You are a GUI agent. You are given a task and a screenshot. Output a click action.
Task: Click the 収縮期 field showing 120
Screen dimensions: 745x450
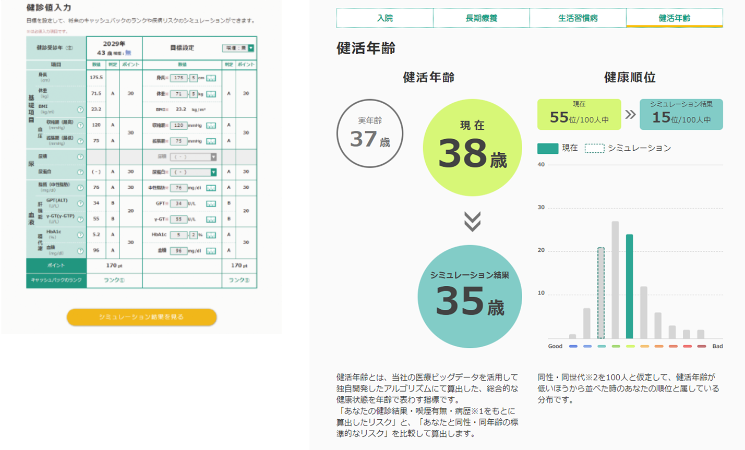[178, 126]
